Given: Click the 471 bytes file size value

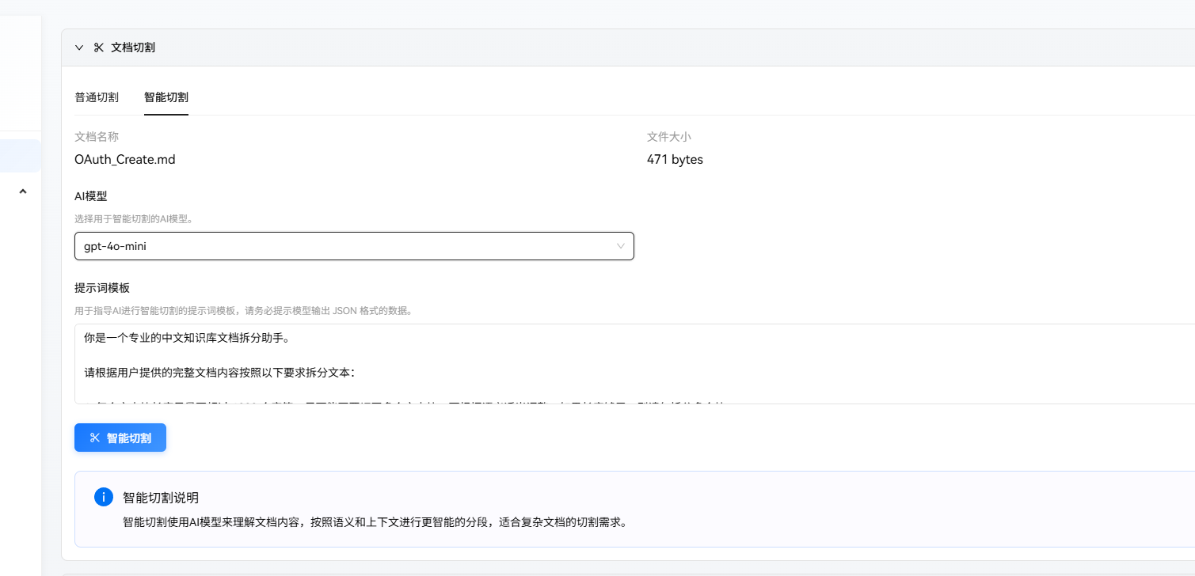Looking at the screenshot, I should [675, 159].
